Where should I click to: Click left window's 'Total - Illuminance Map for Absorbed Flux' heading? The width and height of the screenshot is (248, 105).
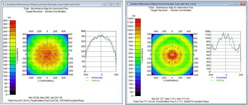pyautogui.click(x=45, y=9)
